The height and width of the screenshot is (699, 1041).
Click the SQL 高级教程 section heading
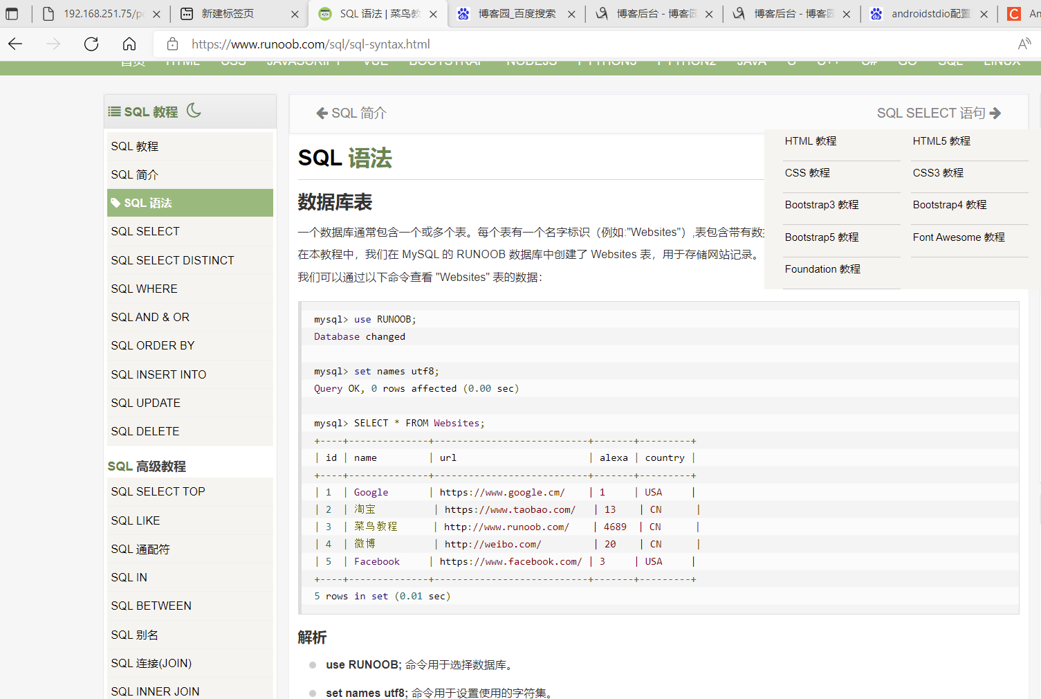(x=147, y=466)
